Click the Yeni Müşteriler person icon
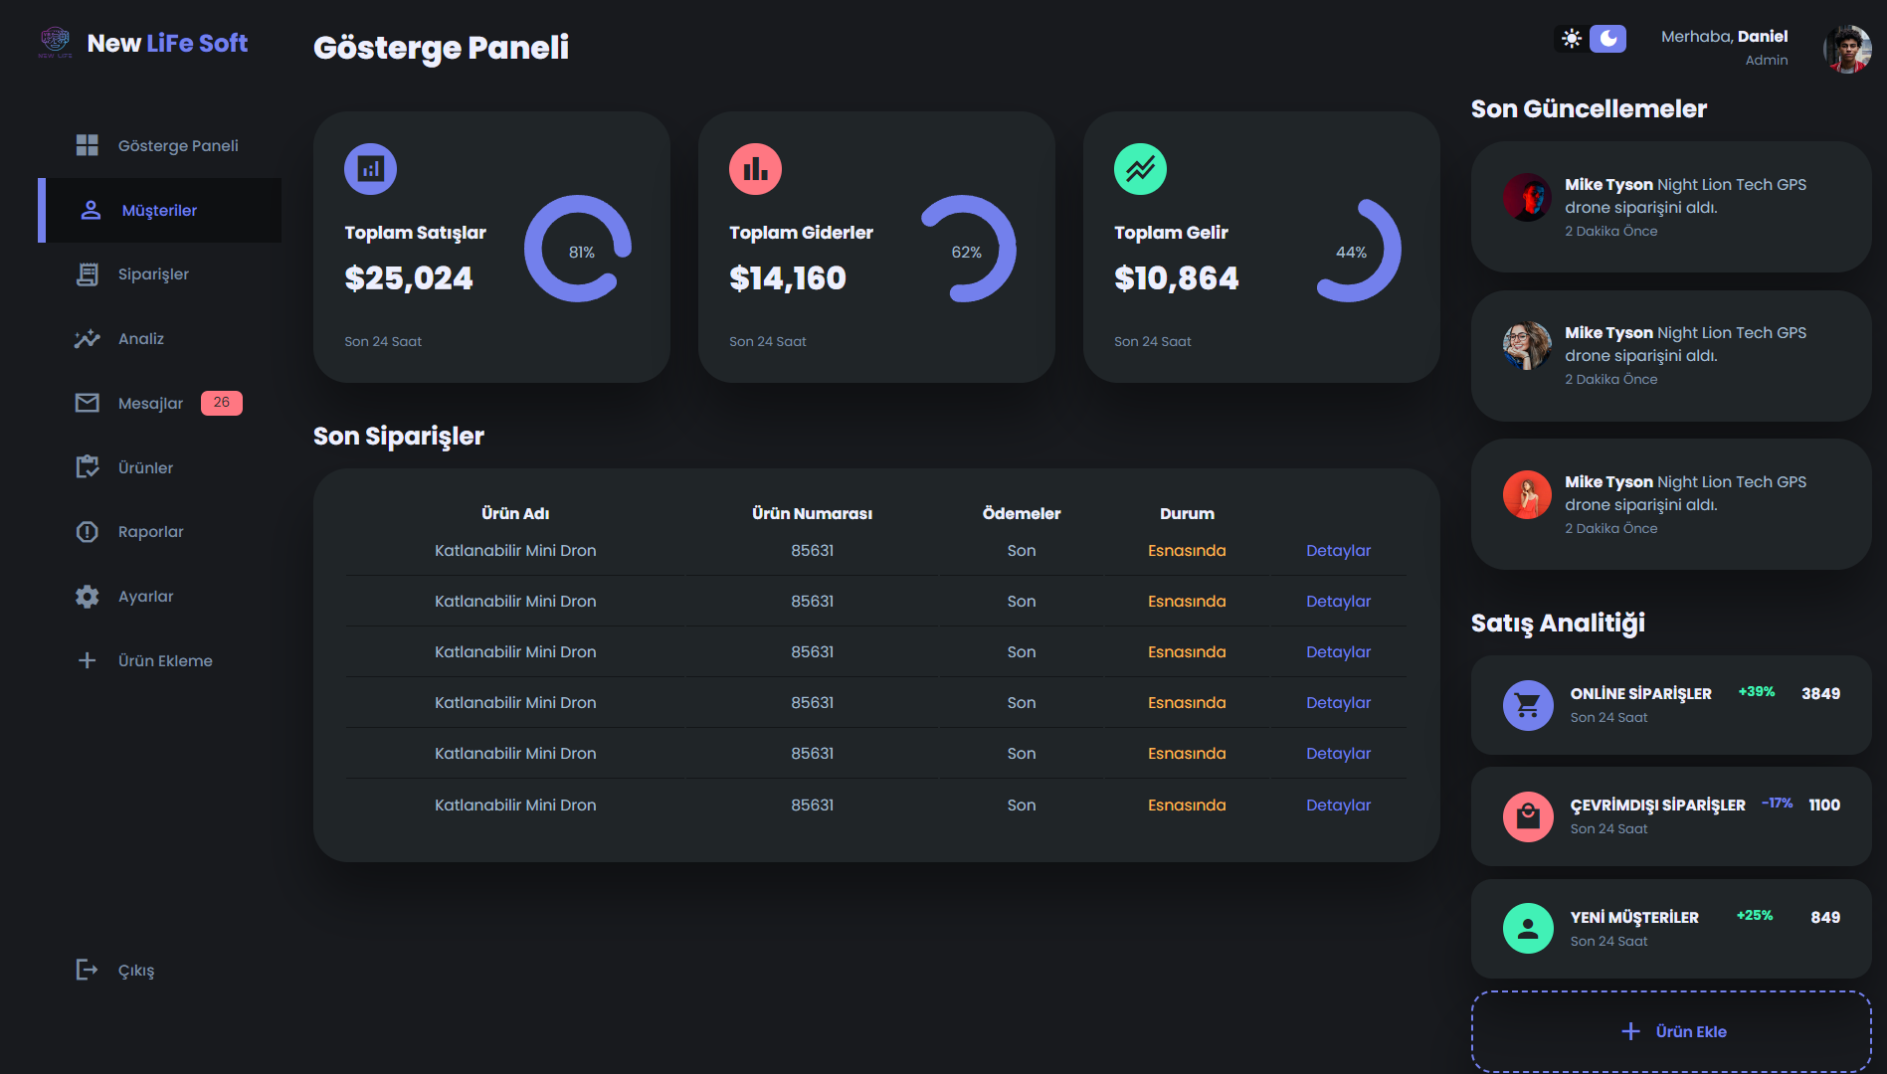Viewport: 1887px width, 1074px height. (1528, 928)
